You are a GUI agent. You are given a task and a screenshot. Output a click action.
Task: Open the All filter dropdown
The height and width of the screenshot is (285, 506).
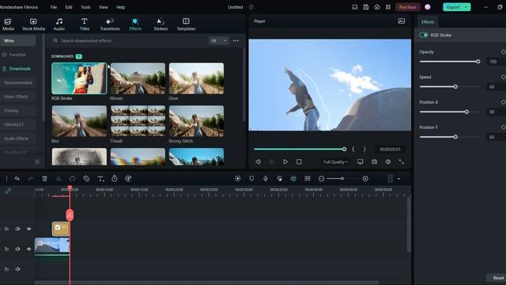[x=218, y=40]
